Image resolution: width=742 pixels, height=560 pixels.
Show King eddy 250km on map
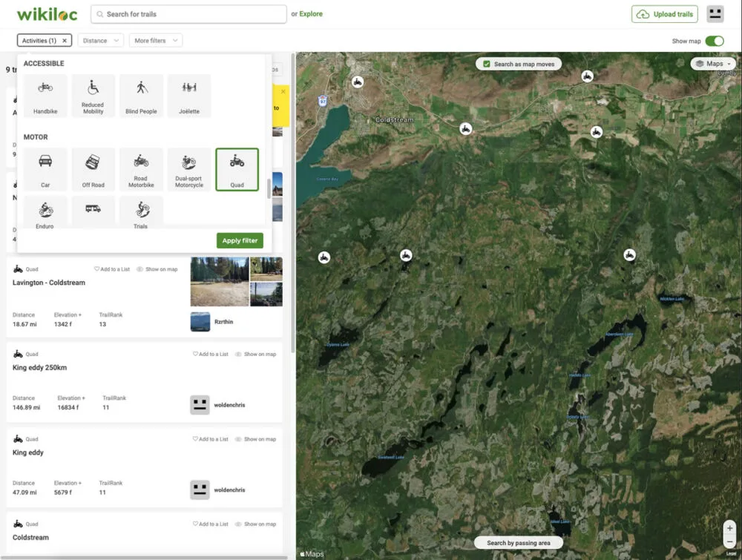pyautogui.click(x=255, y=355)
